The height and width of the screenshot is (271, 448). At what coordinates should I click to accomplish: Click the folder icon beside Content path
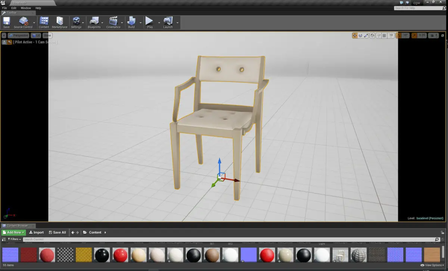85,232
